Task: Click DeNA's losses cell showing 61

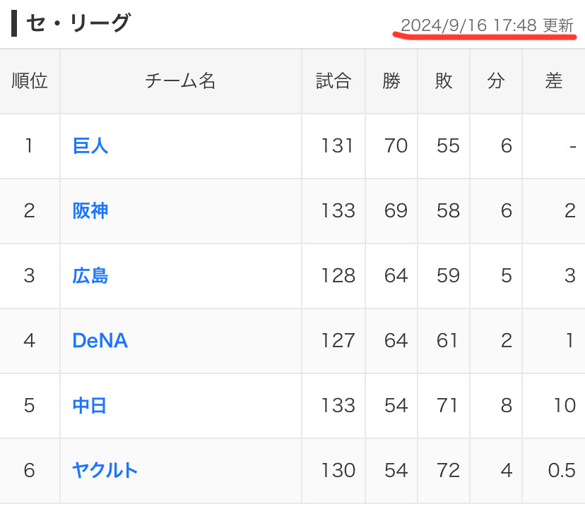Action: (x=448, y=341)
